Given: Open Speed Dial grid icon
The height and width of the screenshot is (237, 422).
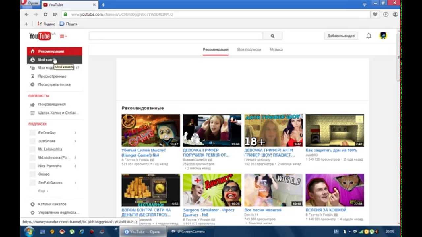Looking at the screenshot, I should [x=55, y=14].
